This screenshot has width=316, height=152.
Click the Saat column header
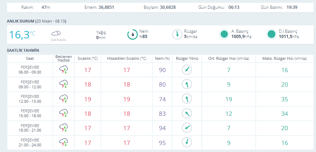(30, 58)
